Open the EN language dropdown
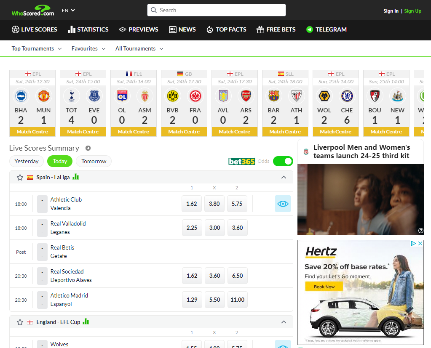This screenshot has width=431, height=348. point(68,10)
